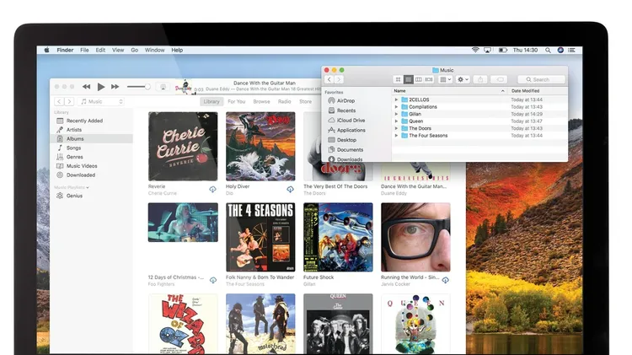Screen dimensions: 632x355
Task: Open the Reverie album cover
Action: [x=183, y=147]
